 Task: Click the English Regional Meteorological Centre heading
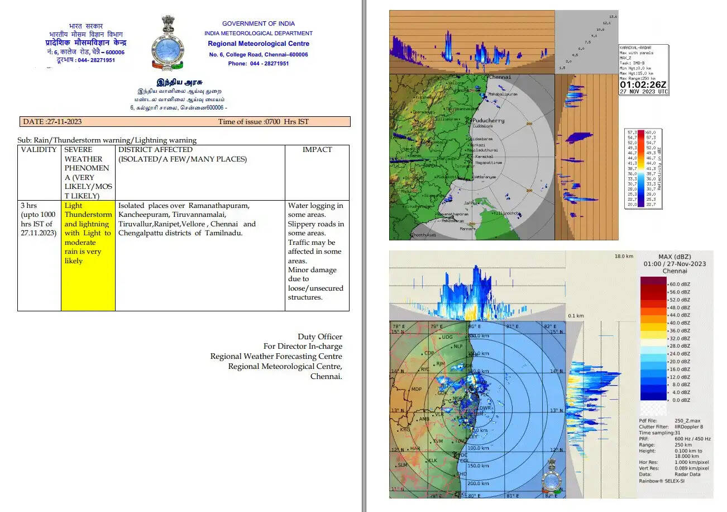tap(259, 44)
